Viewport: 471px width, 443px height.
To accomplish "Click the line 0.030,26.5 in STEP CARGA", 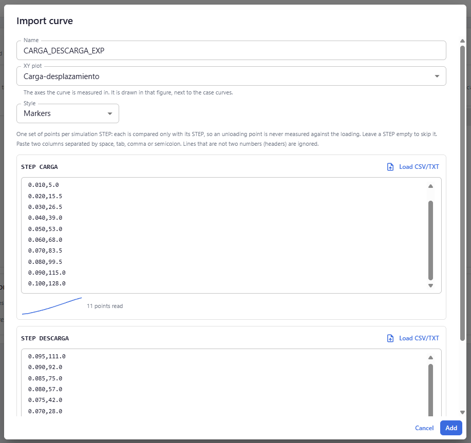I will coord(45,207).
